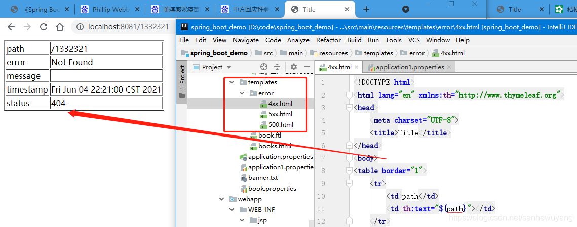This screenshot has width=577, height=227.
Task: Switch to the 美媒感叹疫苗 browser tab
Action: pyautogui.click(x=181, y=9)
